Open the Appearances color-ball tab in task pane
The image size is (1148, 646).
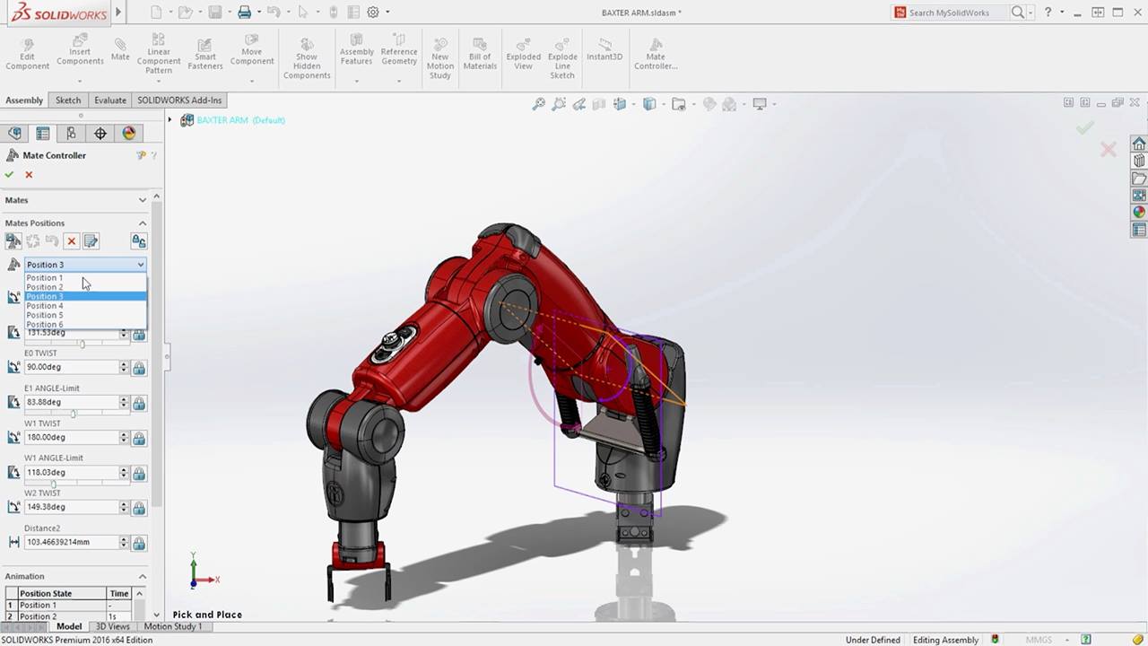pyautogui.click(x=1139, y=213)
